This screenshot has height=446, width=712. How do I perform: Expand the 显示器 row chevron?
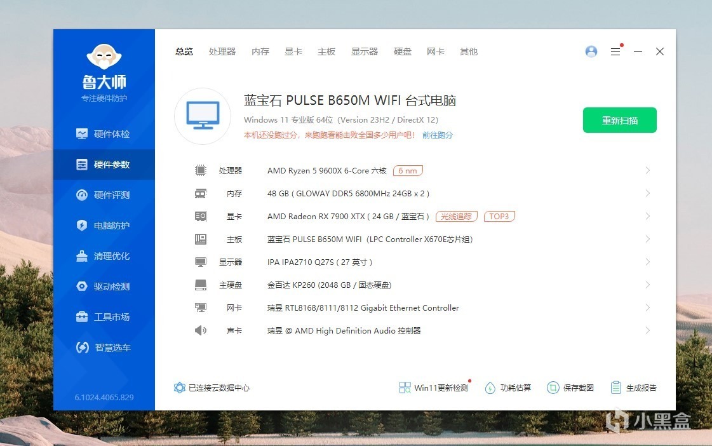click(x=647, y=262)
